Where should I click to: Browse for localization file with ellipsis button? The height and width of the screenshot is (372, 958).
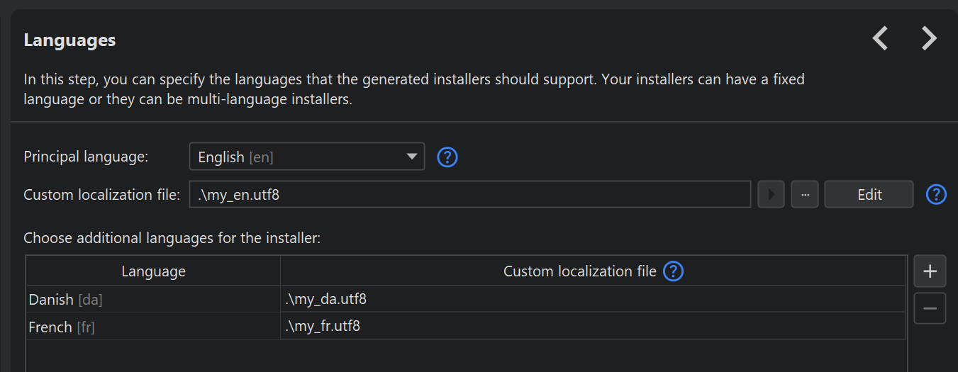(805, 194)
